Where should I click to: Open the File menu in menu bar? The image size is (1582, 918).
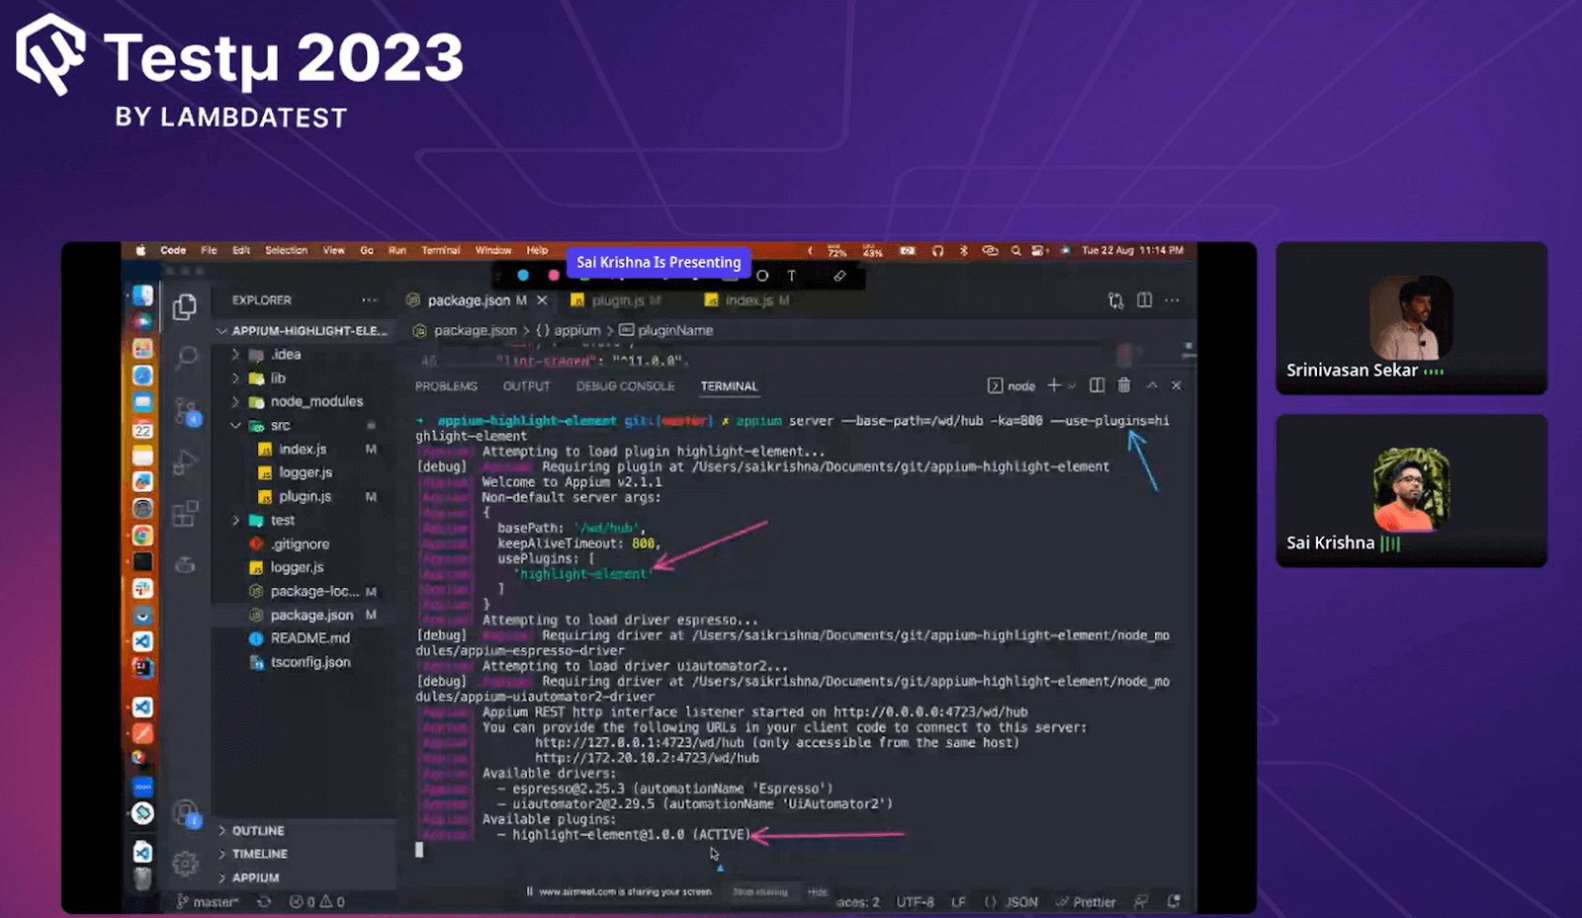pyautogui.click(x=209, y=251)
